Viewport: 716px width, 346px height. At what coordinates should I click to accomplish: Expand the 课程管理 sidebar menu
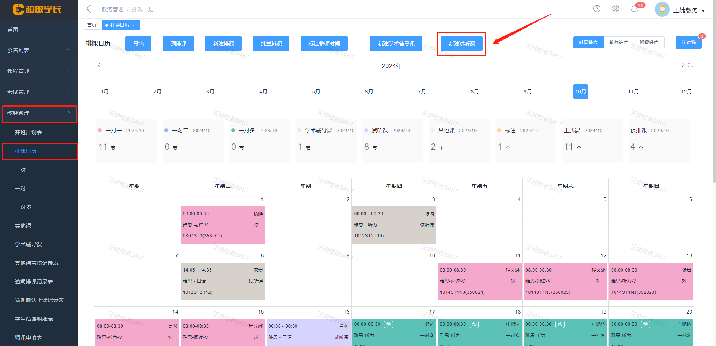[x=39, y=71]
